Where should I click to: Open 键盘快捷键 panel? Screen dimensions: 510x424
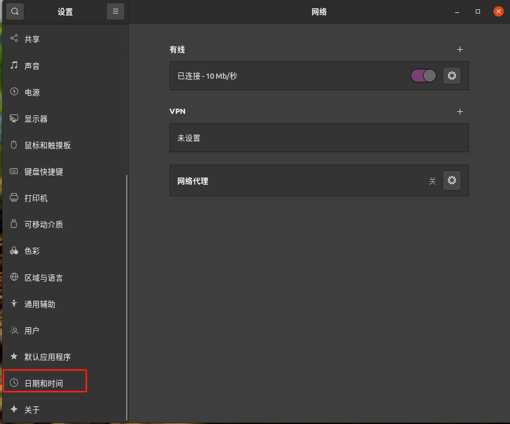pos(44,171)
